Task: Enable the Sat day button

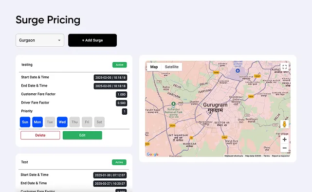Action: [x=99, y=122]
